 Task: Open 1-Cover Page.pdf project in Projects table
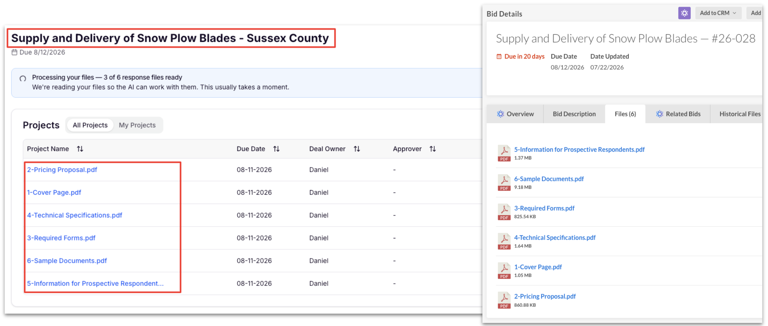[x=54, y=193]
